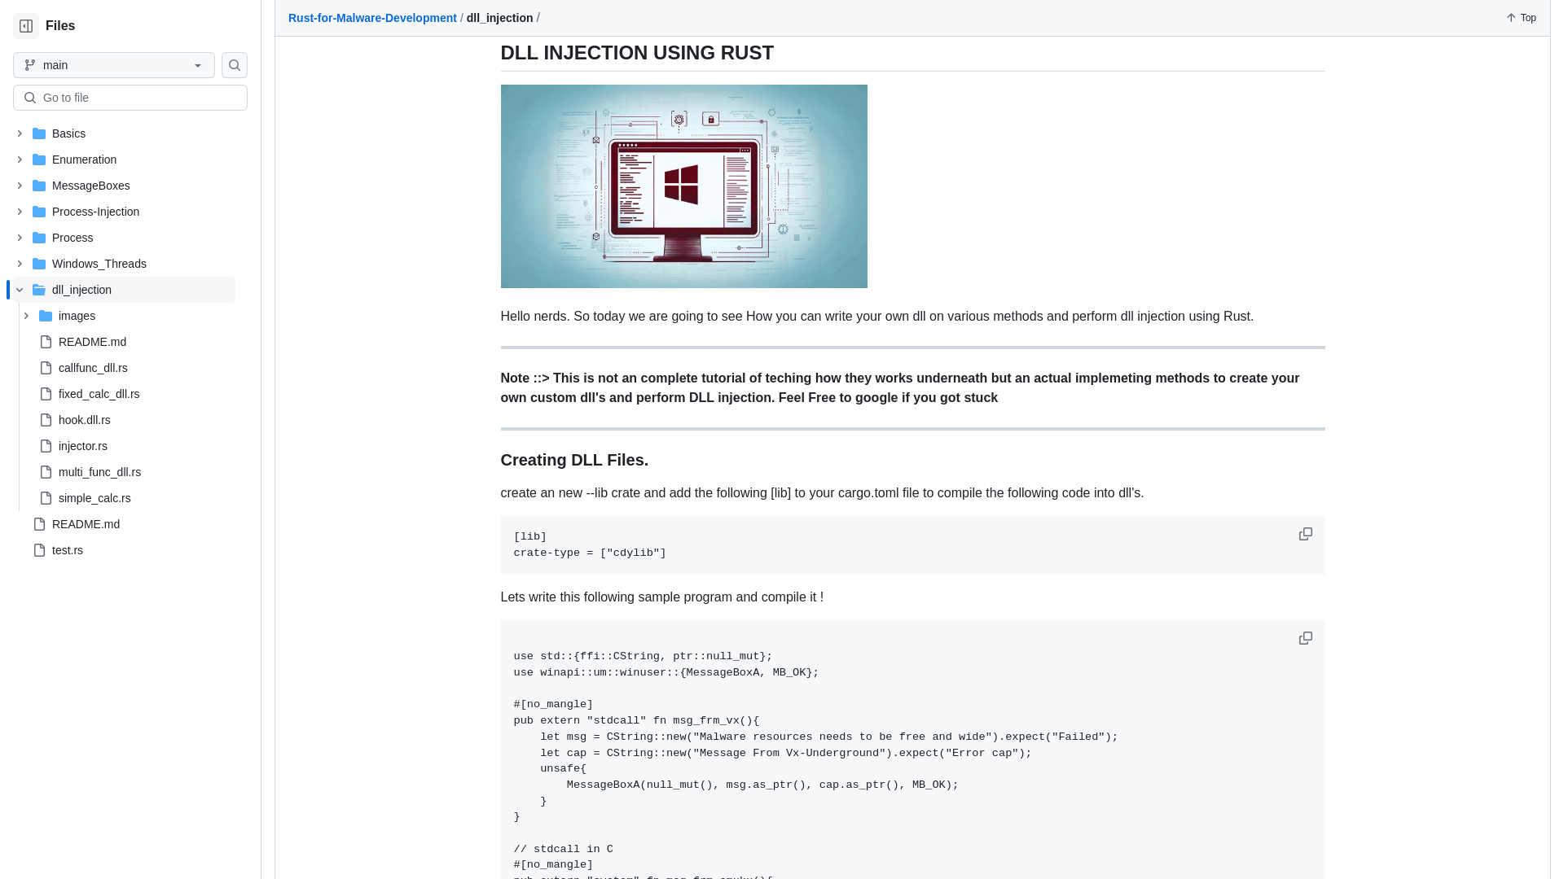Open the root README.md file
The image size is (1564, 879).
pyautogui.click(x=86, y=524)
